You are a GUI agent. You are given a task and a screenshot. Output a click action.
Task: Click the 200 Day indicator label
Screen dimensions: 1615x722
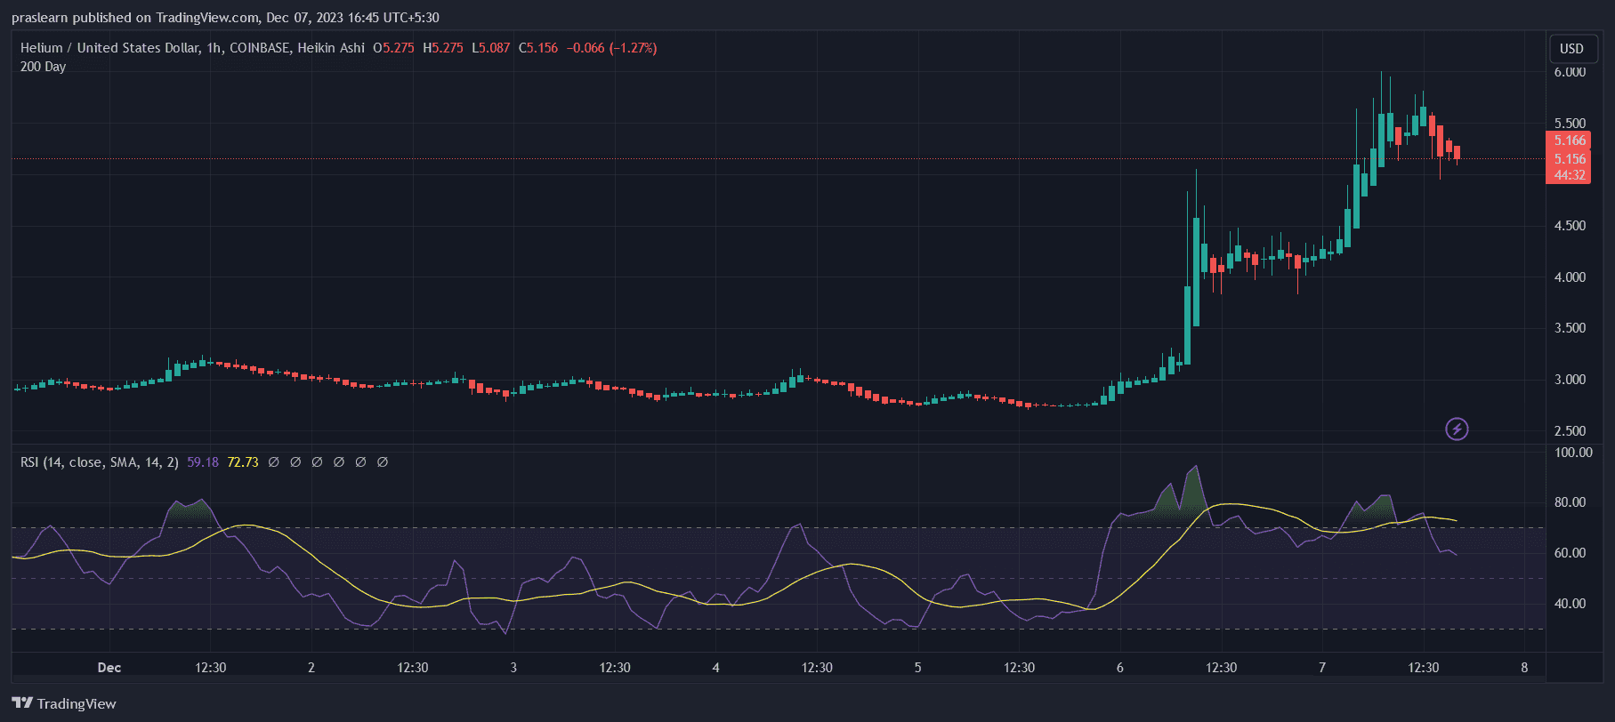pos(43,67)
